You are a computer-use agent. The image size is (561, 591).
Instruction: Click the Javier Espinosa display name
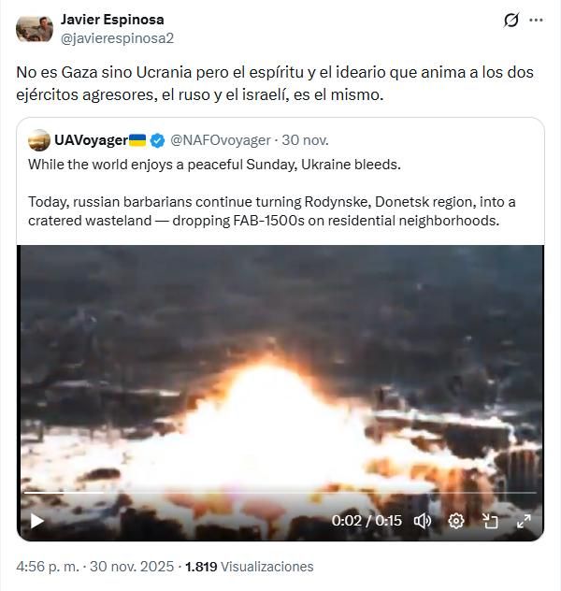pyautogui.click(x=113, y=20)
